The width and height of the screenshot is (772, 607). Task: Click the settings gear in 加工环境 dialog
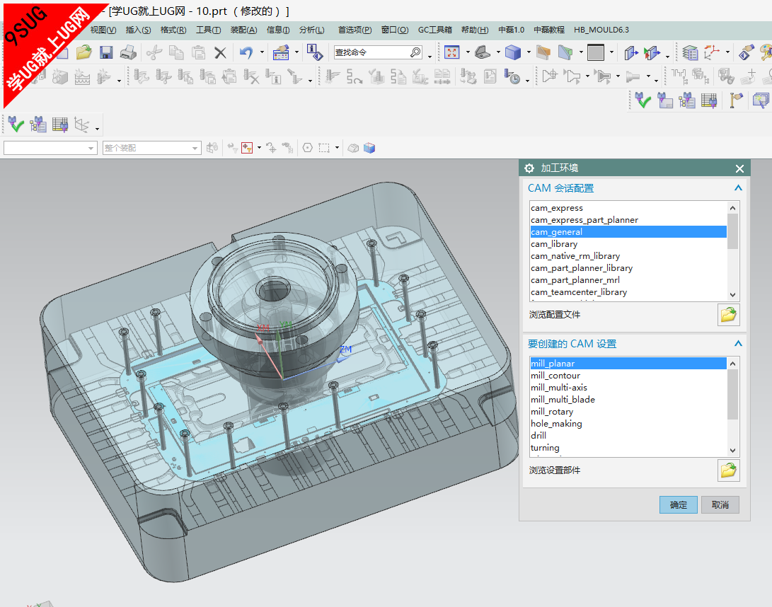tap(529, 168)
